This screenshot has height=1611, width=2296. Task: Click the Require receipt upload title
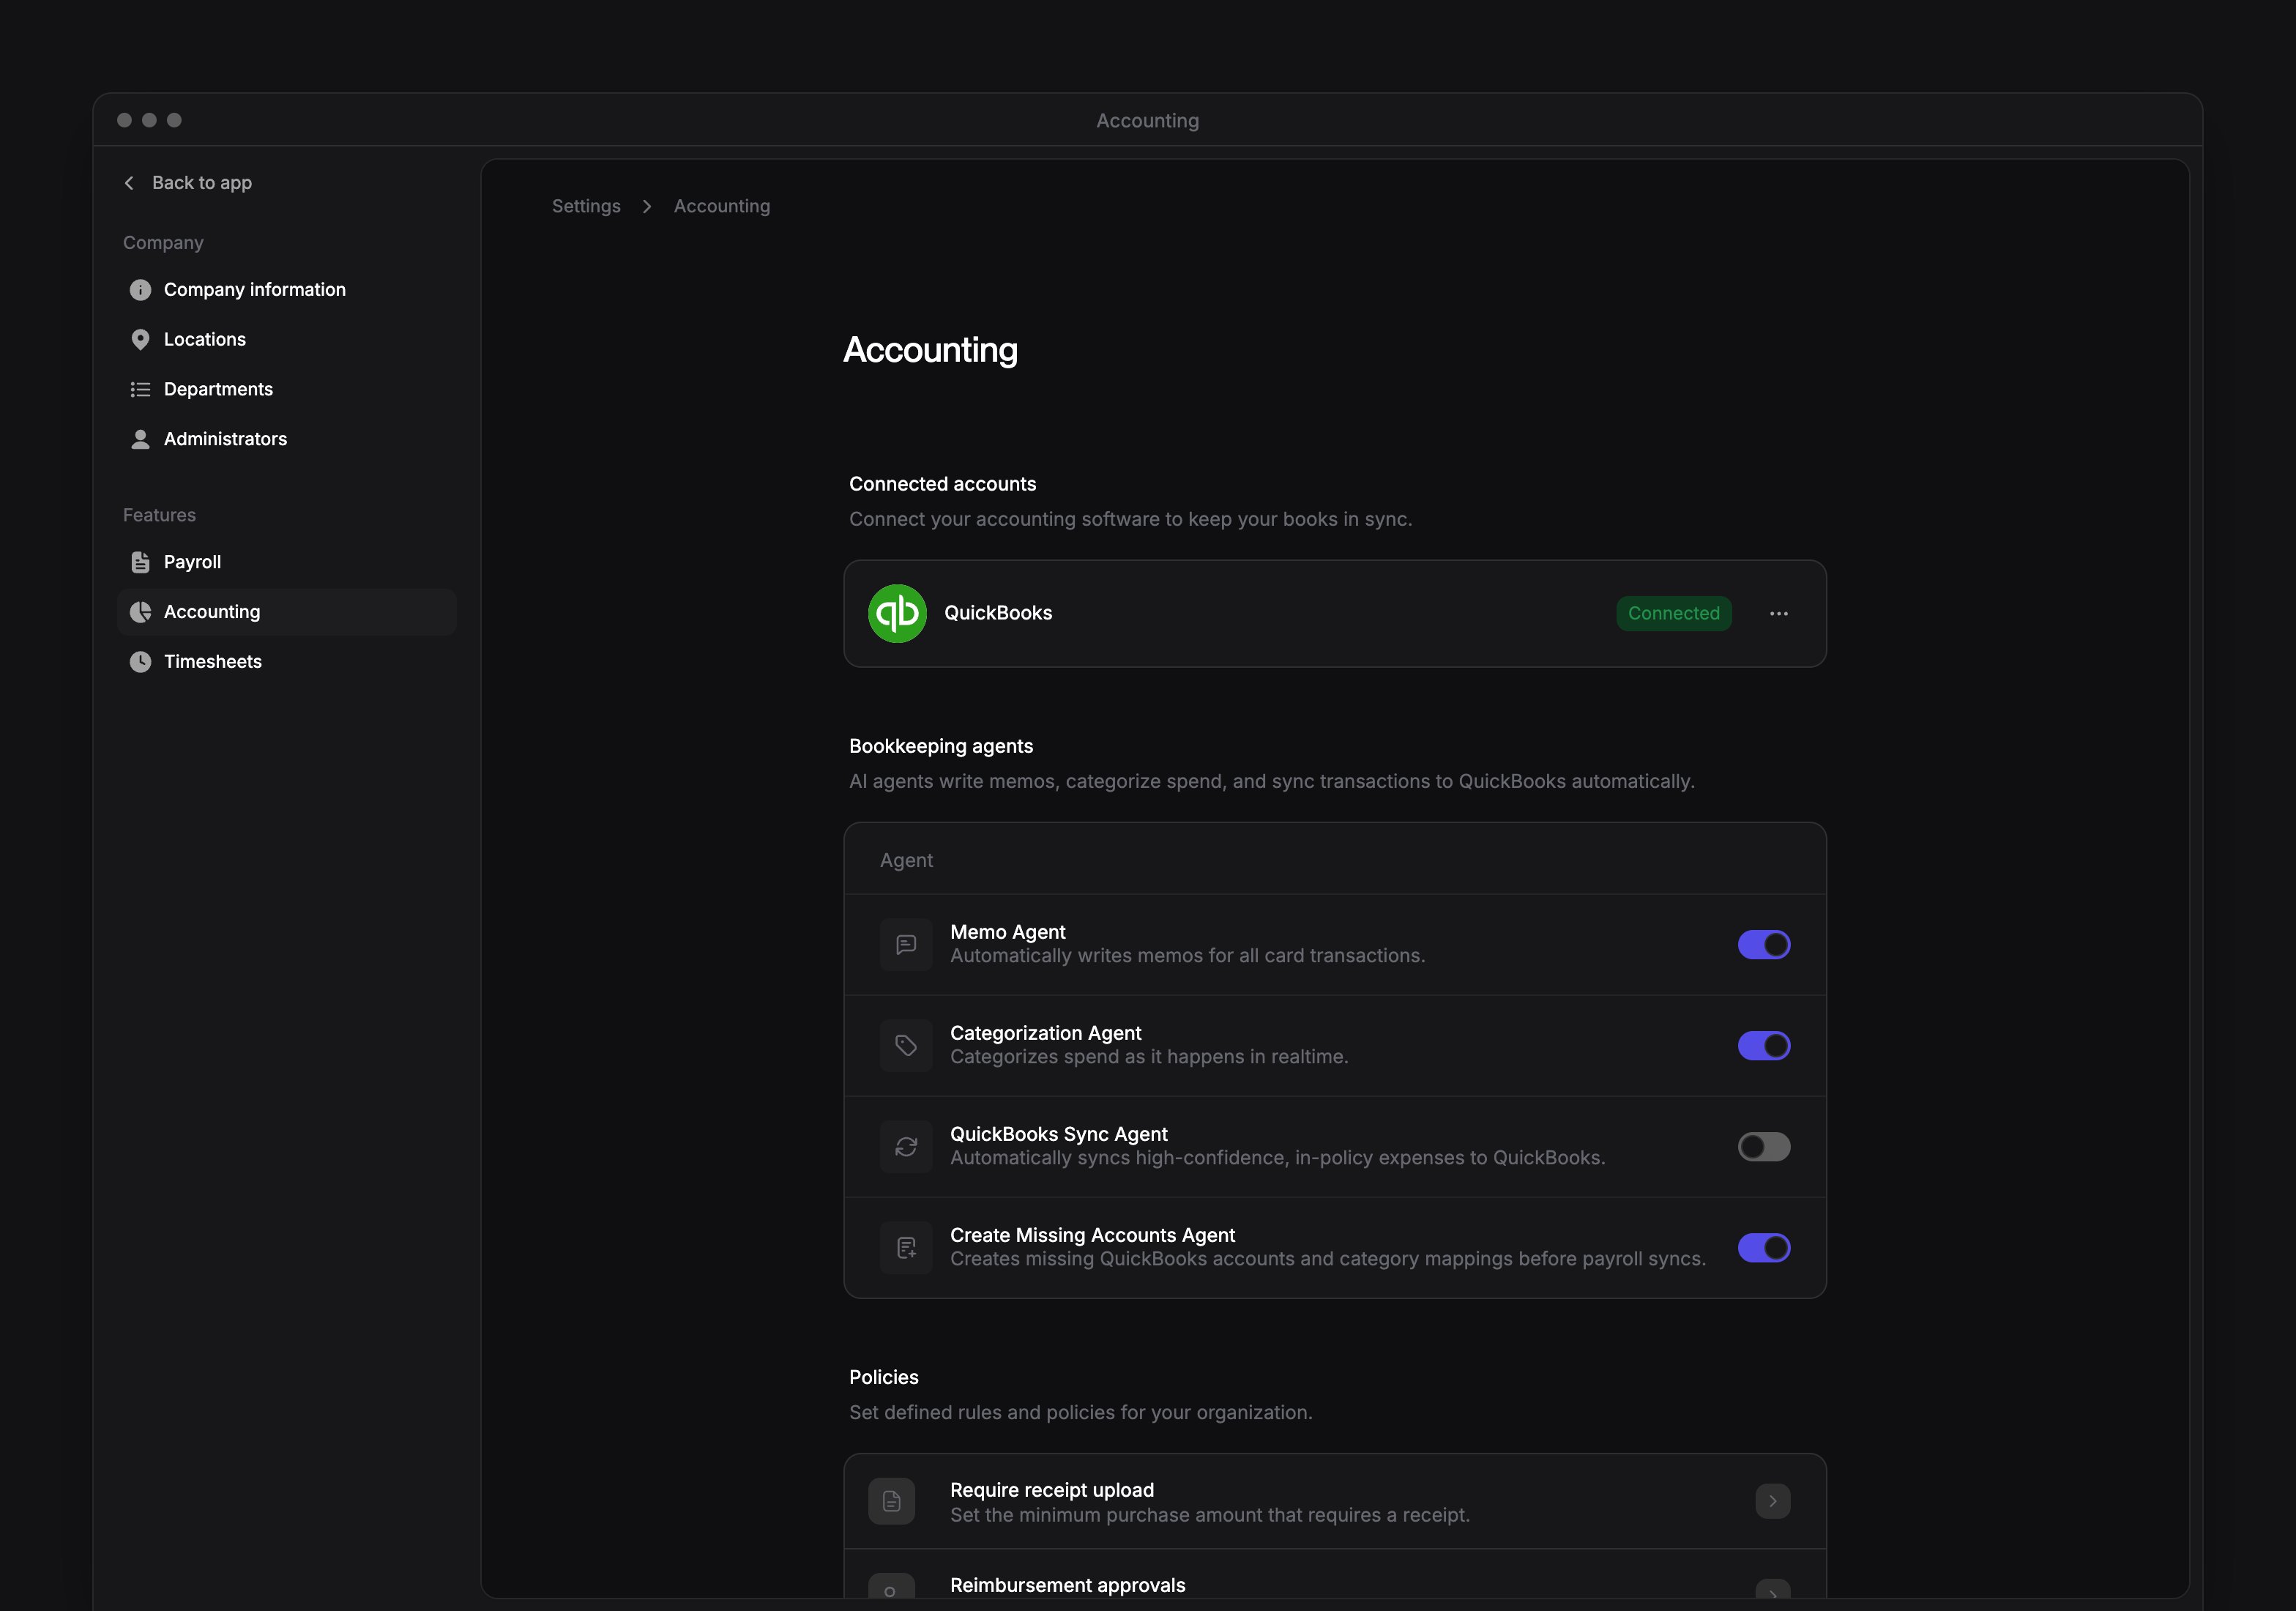(1051, 1490)
